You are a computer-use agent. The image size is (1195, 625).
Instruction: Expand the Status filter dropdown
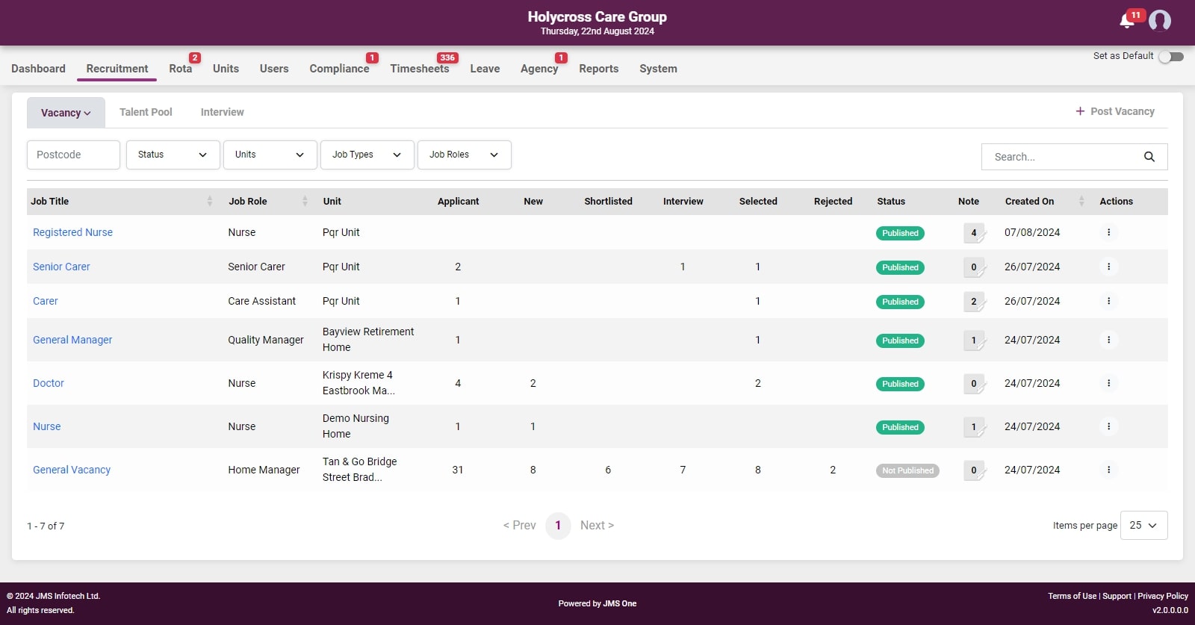(x=173, y=155)
